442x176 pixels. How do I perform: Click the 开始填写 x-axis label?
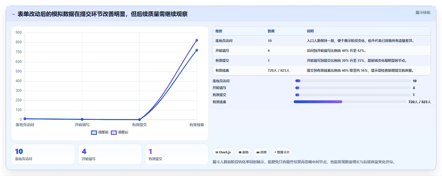pyautogui.click(x=82, y=125)
